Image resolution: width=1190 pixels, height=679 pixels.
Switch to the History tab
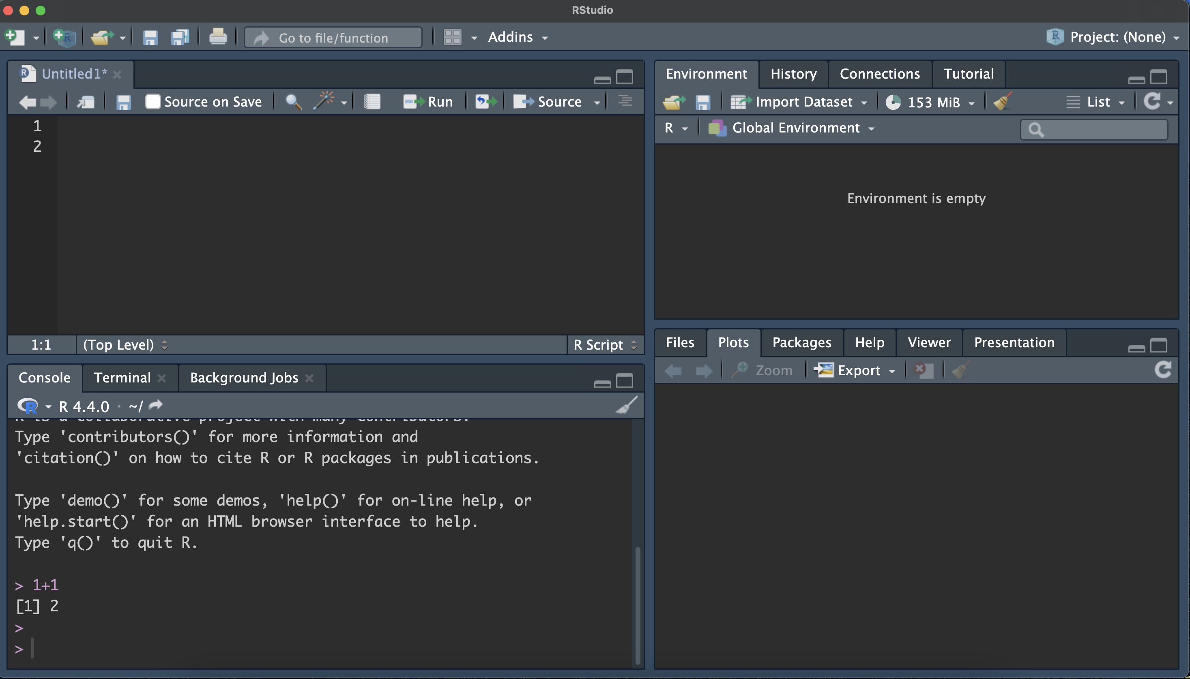tap(793, 74)
